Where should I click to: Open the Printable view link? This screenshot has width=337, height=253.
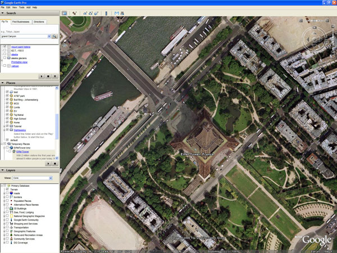[19, 62]
